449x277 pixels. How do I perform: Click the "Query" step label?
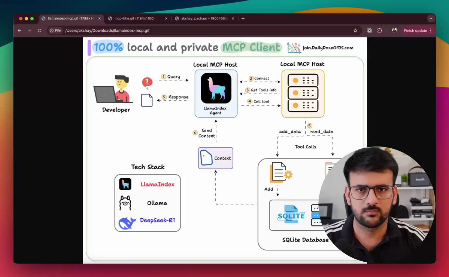click(173, 77)
